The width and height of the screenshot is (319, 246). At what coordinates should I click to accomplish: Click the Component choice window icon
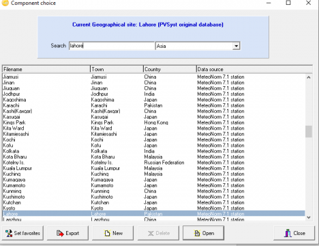5,3
